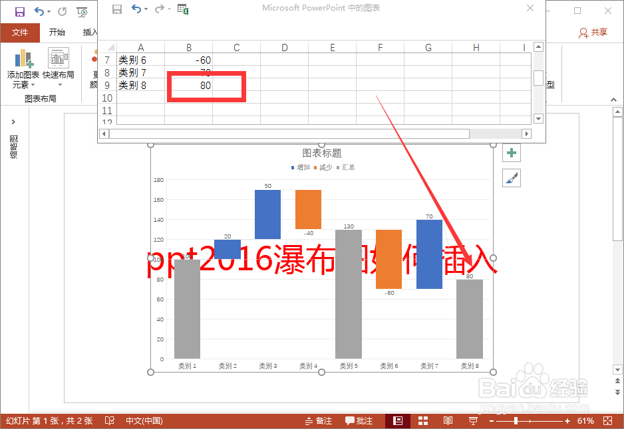This screenshot has height=429, width=624.
Task: Open Chart Elements plus button
Action: 512,153
